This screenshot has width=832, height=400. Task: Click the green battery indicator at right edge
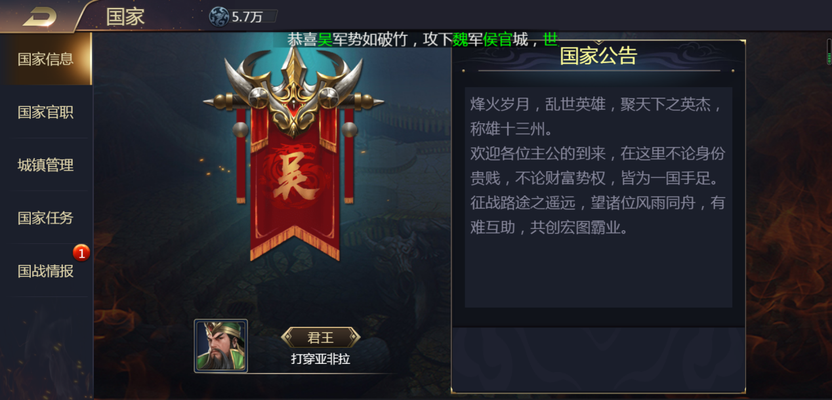[829, 52]
